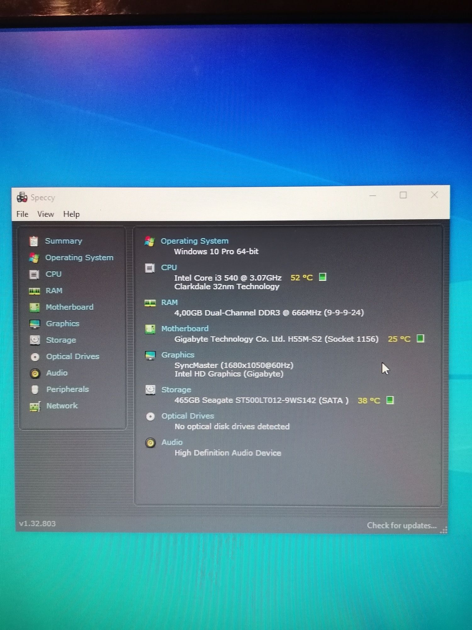Open the Help menu
Screen dimensions: 472x630
[71, 214]
